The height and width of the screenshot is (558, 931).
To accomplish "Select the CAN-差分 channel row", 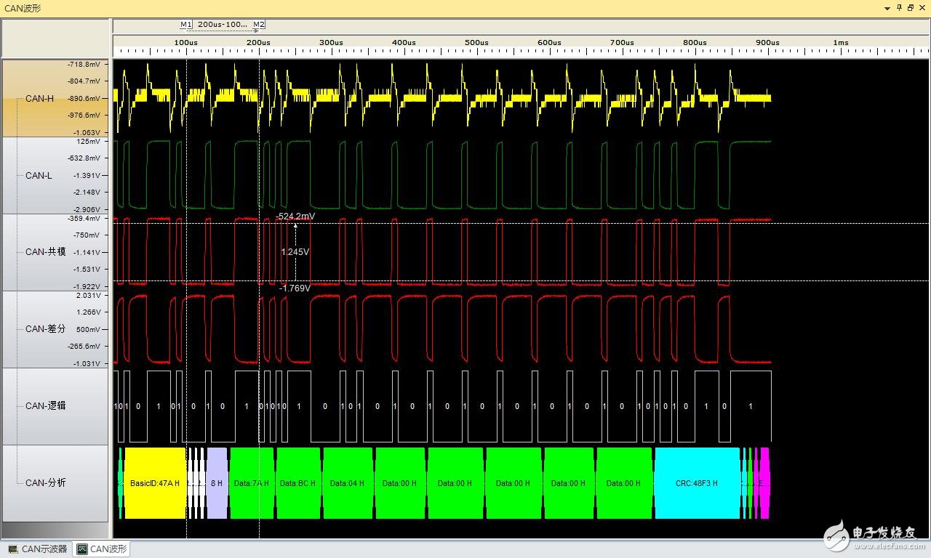I will pyautogui.click(x=45, y=329).
